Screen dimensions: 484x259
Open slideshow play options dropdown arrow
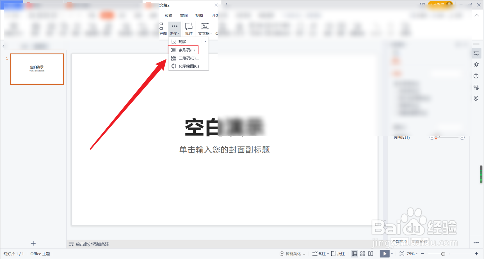[x=392, y=254]
